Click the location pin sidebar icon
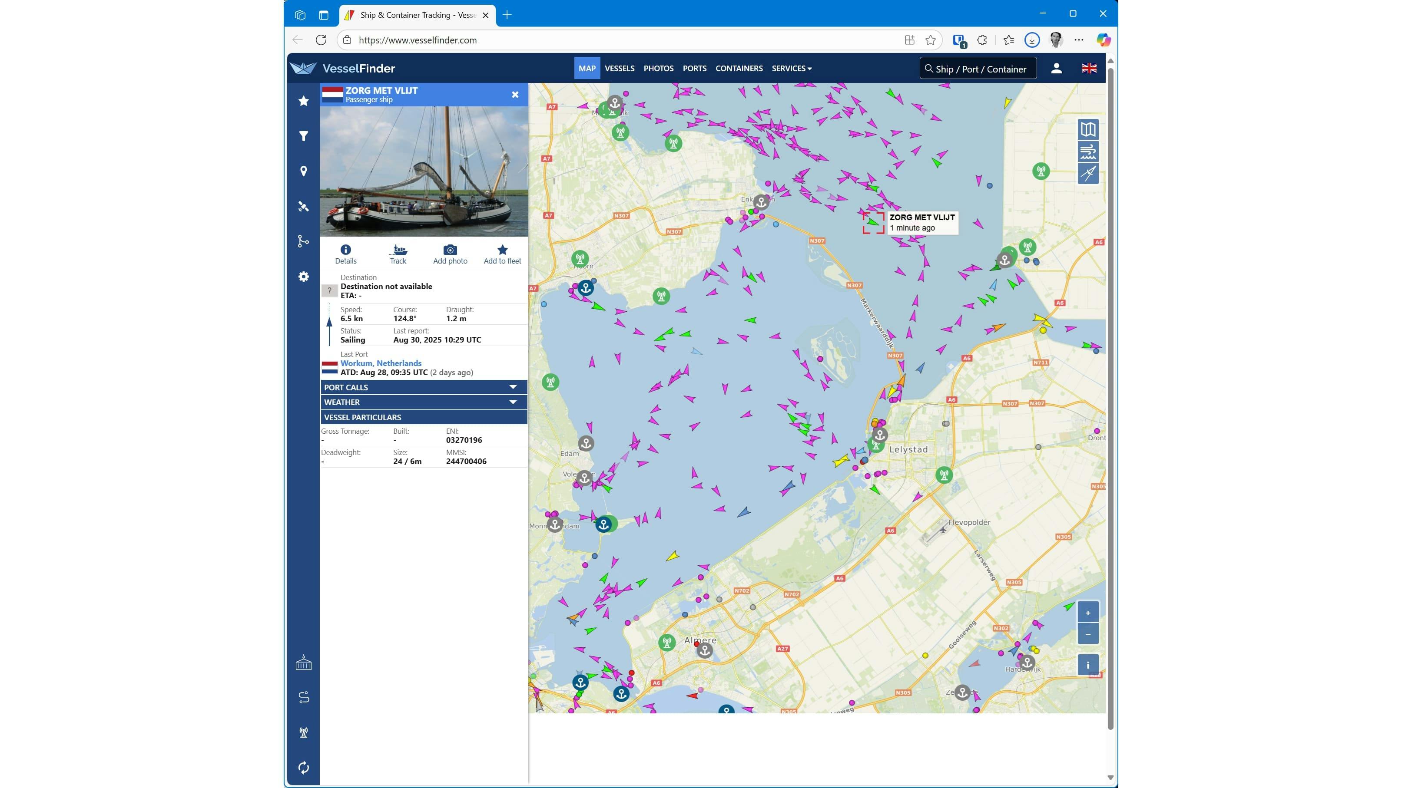The image size is (1402, 788). coord(304,171)
